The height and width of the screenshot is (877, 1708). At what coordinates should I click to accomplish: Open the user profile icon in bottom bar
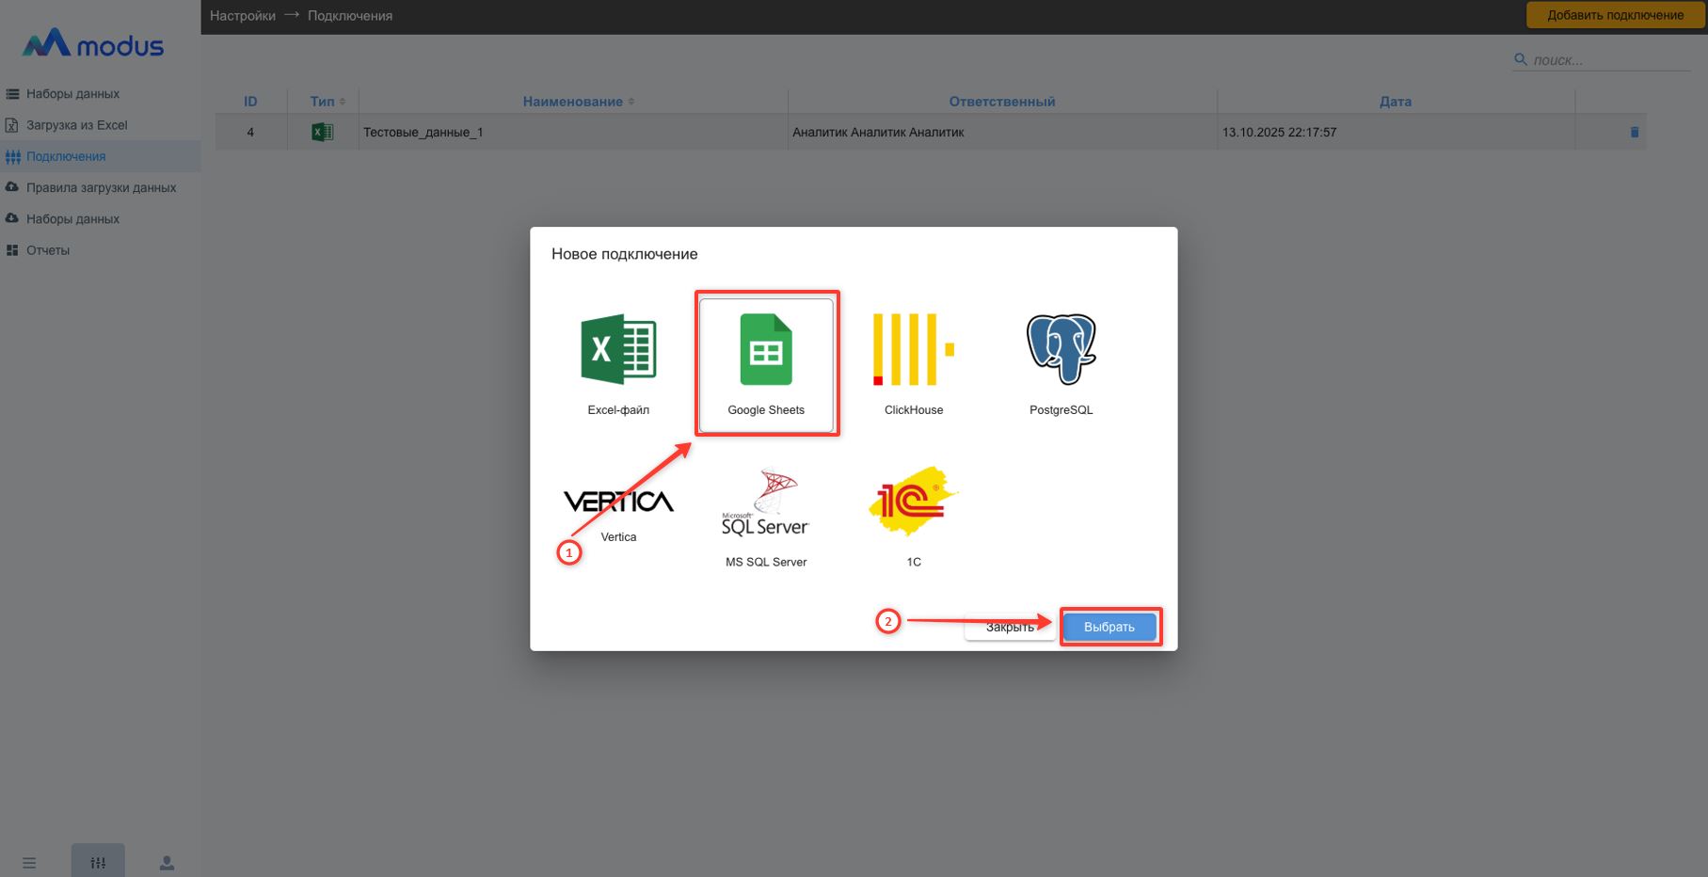pos(167,863)
